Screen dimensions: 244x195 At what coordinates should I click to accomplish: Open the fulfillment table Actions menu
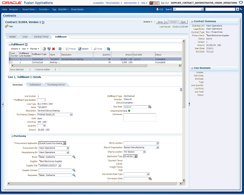[x=15, y=49]
